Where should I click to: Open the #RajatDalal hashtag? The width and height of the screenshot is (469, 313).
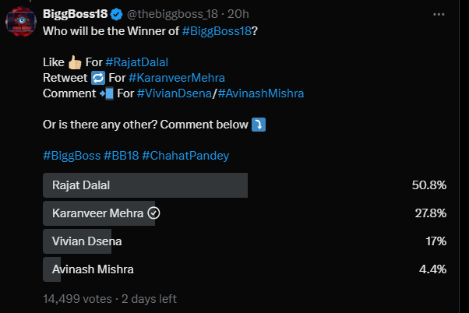tap(136, 62)
